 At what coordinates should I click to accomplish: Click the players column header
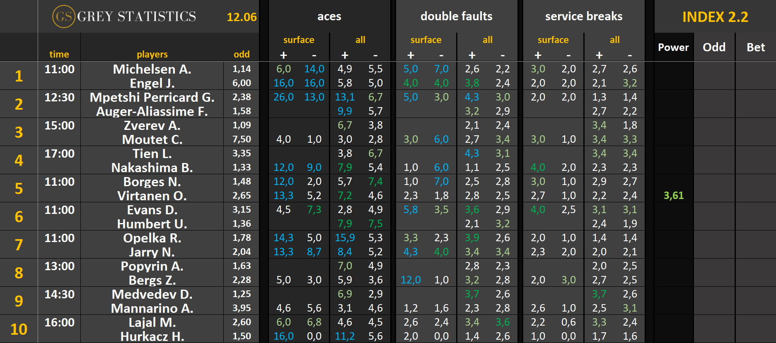[152, 54]
